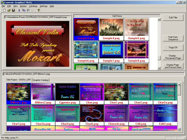Select the Sample6.pag thumbnail
The width and height of the screenshot is (187, 140).
pyautogui.click(x=86, y=52)
